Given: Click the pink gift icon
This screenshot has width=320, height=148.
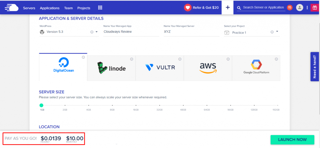Looking at the screenshot, I should [x=314, y=7].
